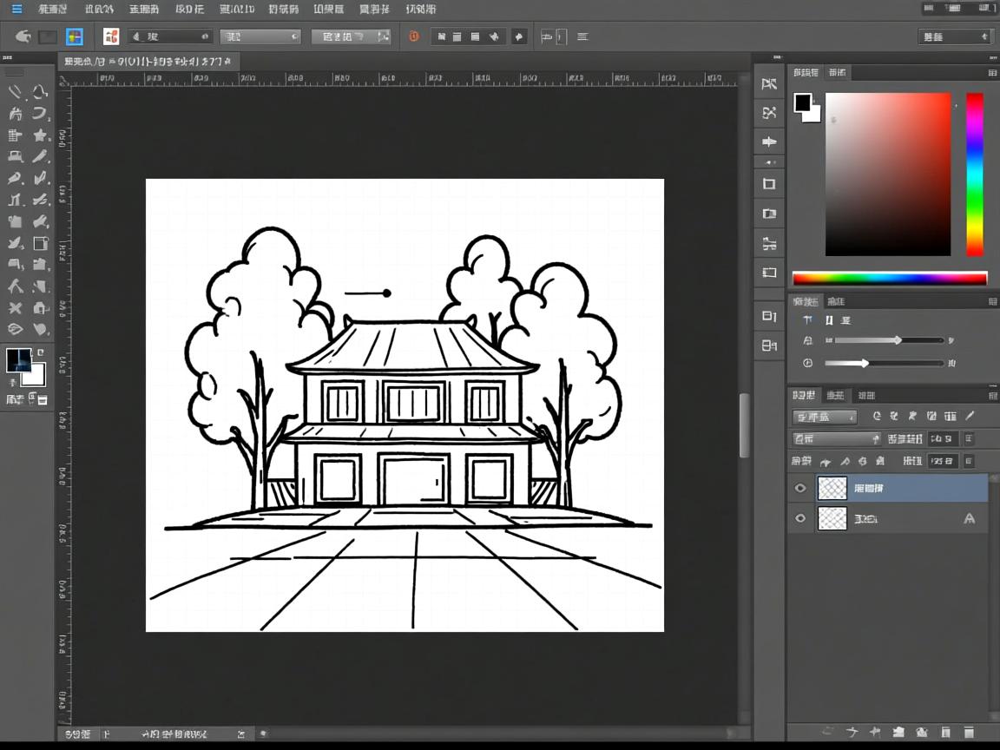Screen dimensions: 1000x750
Task: Click the small swap-colors icon above the toolbox swatches
Action: tap(40, 352)
